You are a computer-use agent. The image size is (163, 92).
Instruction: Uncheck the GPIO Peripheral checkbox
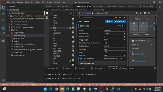coord(81,59)
